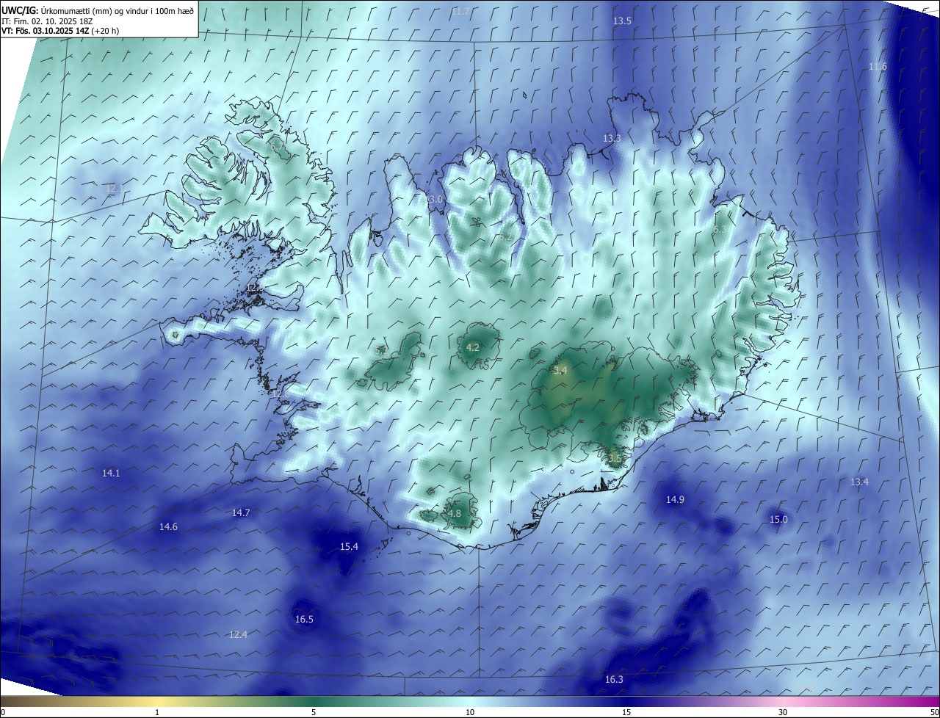The height and width of the screenshot is (718, 940).
Task: Click the color scale tick labeled 5
Action: pos(314,712)
